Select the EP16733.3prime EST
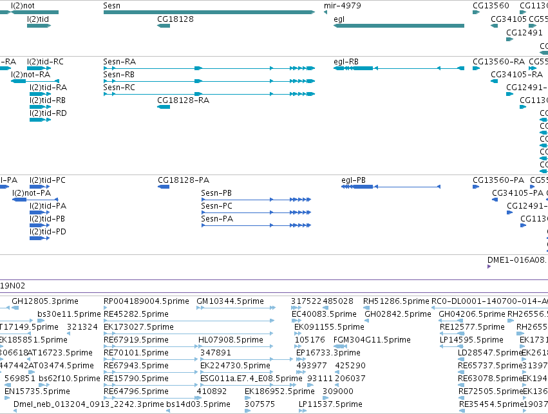Viewport: 548px width, 414px height. pos(299,359)
